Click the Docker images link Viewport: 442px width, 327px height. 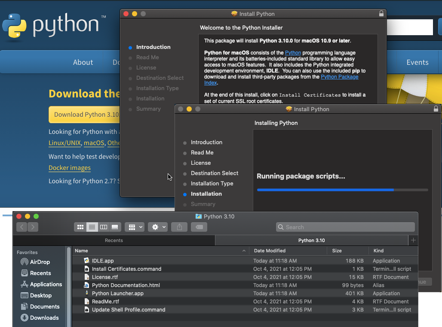pyautogui.click(x=70, y=168)
